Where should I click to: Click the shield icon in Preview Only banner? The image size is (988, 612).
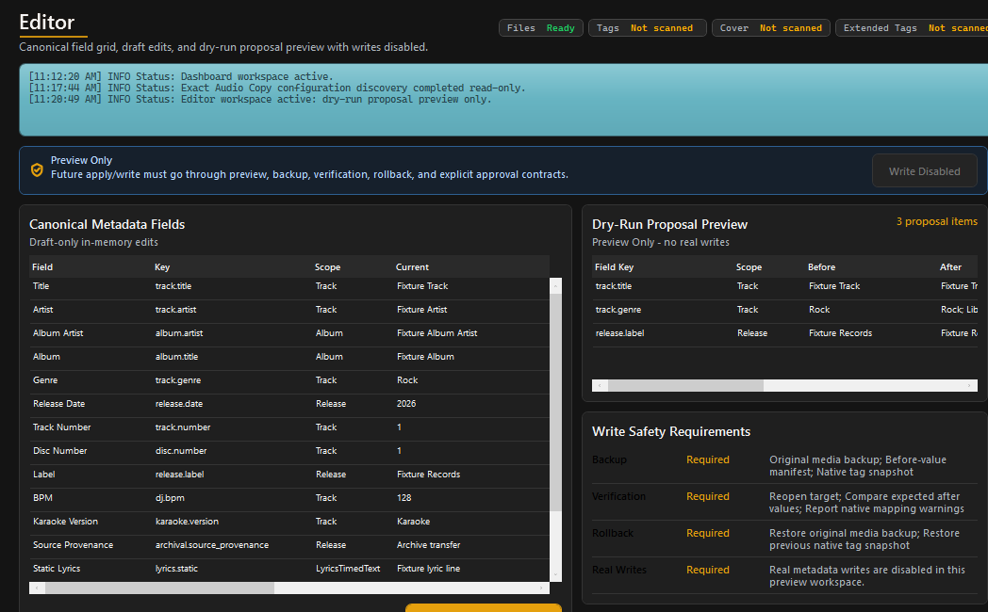pyautogui.click(x=37, y=169)
